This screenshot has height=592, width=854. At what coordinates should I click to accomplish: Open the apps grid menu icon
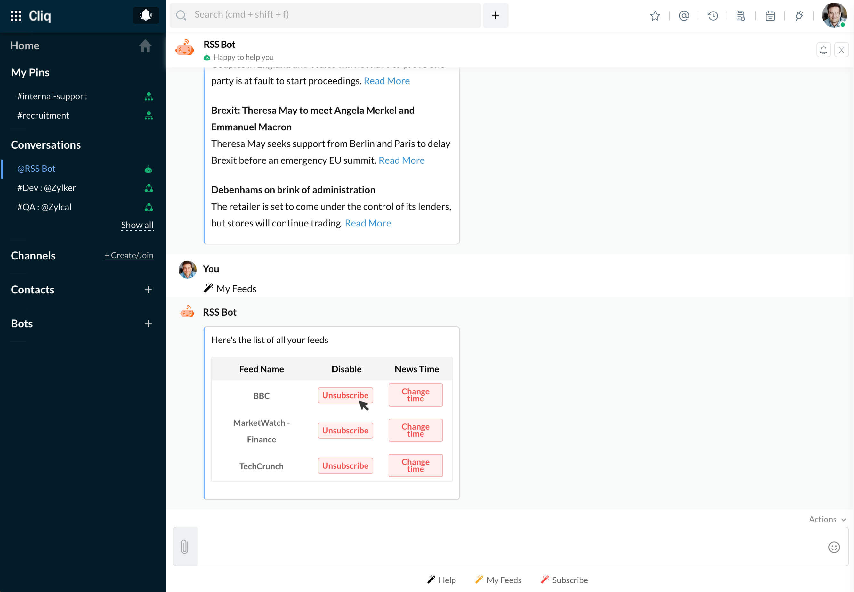(16, 16)
